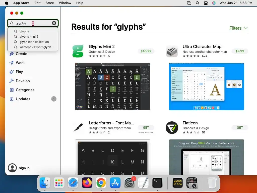257x193 pixels.
Task: Open Google Chrome from the dock
Action: (x=101, y=183)
